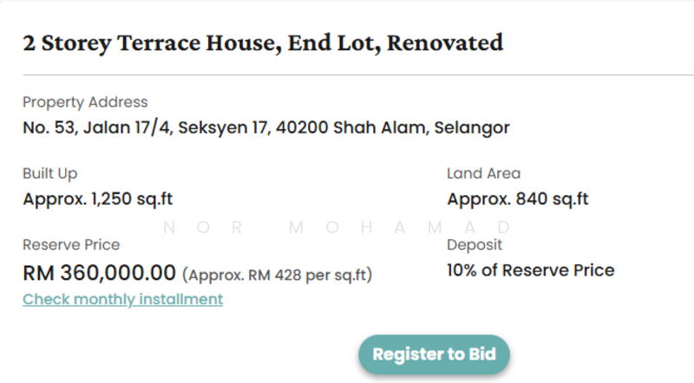694x383 pixels.
Task: Click the divider line below the heading
Action: (x=347, y=76)
